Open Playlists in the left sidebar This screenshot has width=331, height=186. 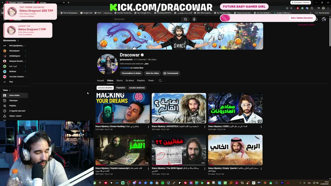click(14, 106)
